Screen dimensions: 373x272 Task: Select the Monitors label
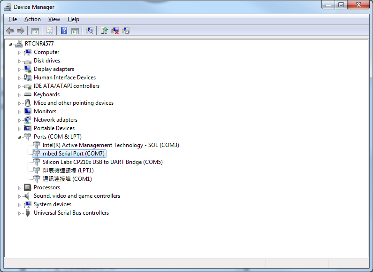(45, 111)
